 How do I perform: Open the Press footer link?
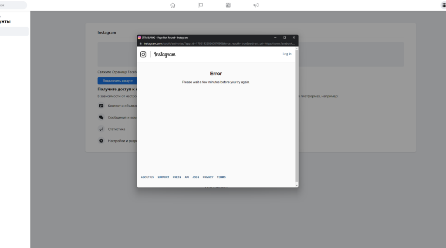pyautogui.click(x=177, y=177)
